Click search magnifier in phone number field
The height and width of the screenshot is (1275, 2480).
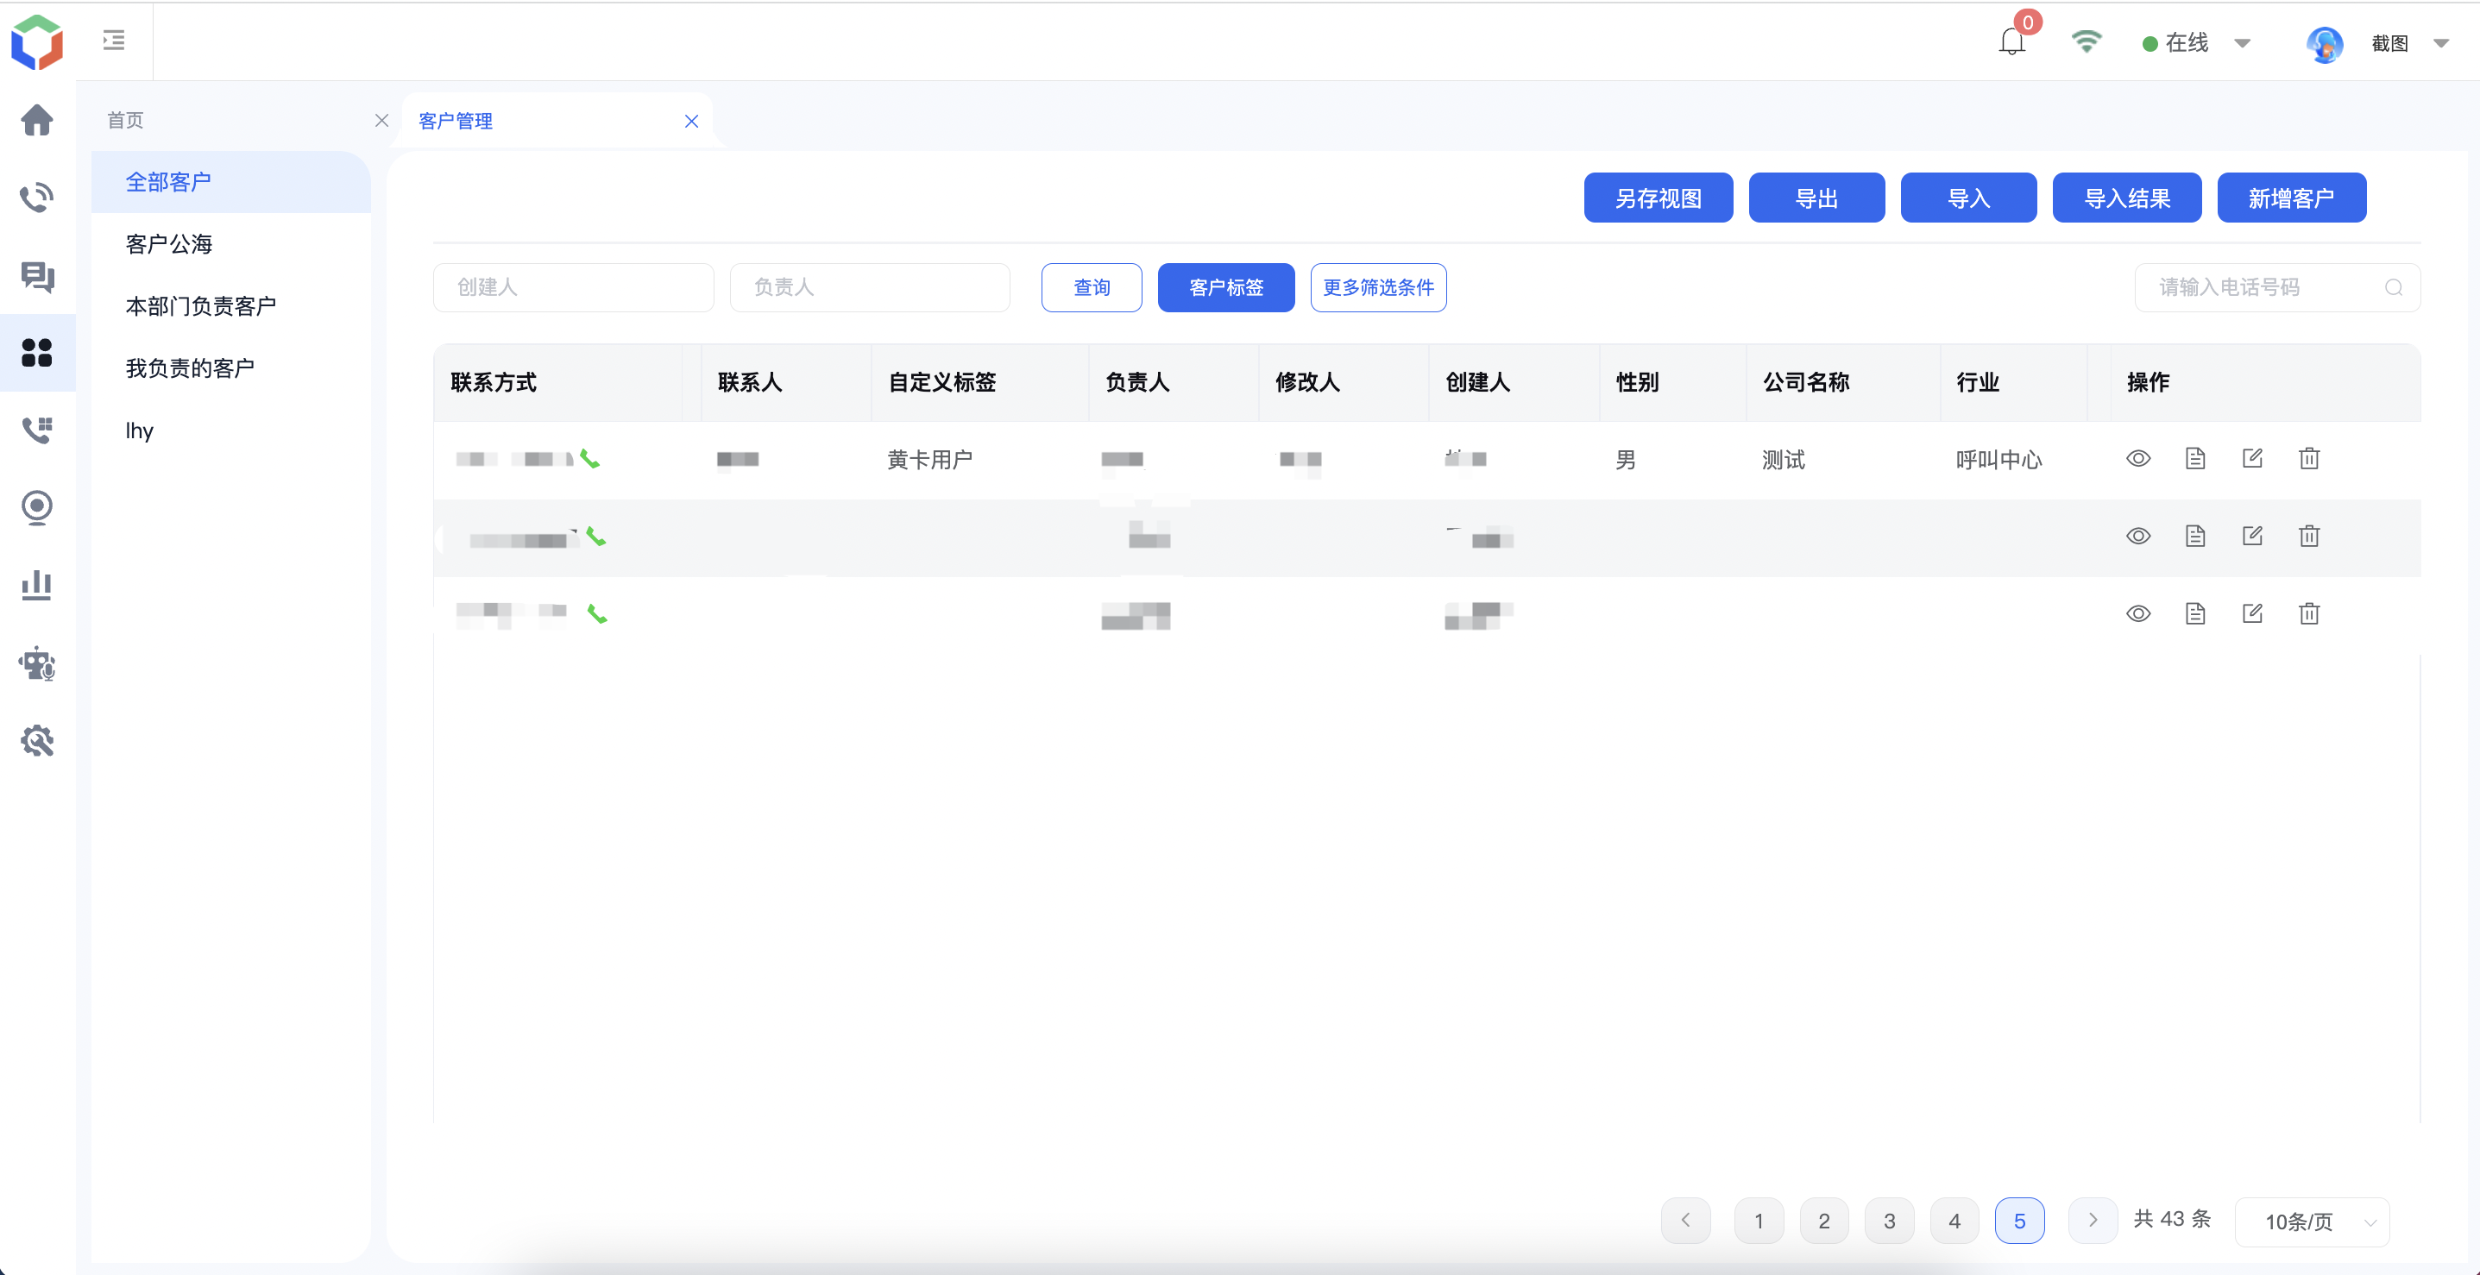[x=2395, y=288]
